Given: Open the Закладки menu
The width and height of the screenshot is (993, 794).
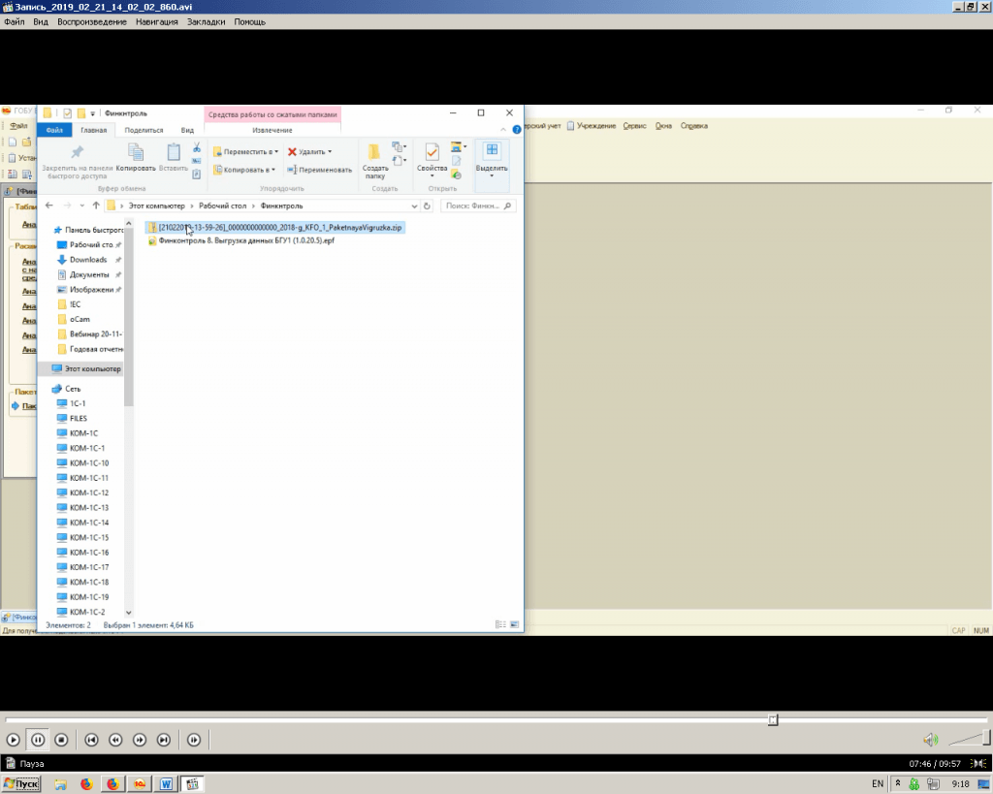Looking at the screenshot, I should (206, 21).
